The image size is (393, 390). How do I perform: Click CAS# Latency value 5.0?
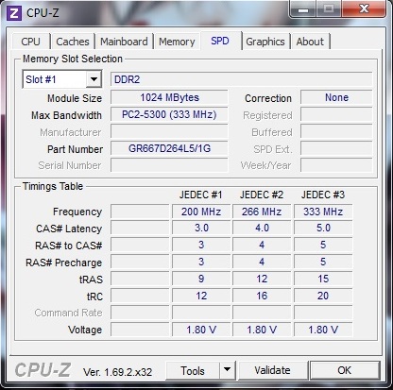click(323, 228)
